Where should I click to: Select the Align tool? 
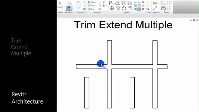112,3
